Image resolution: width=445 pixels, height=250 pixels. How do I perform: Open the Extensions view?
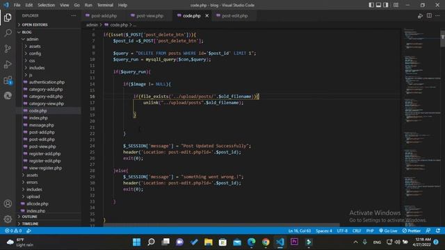(x=8, y=81)
